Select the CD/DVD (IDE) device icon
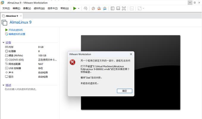This screenshot has height=119, width=202. 7,59
